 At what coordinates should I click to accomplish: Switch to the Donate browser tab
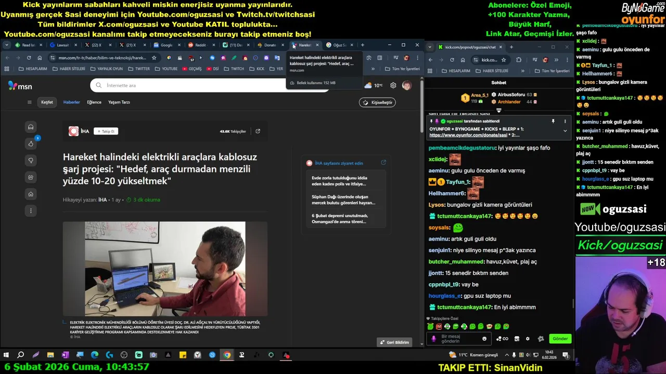tap(270, 45)
